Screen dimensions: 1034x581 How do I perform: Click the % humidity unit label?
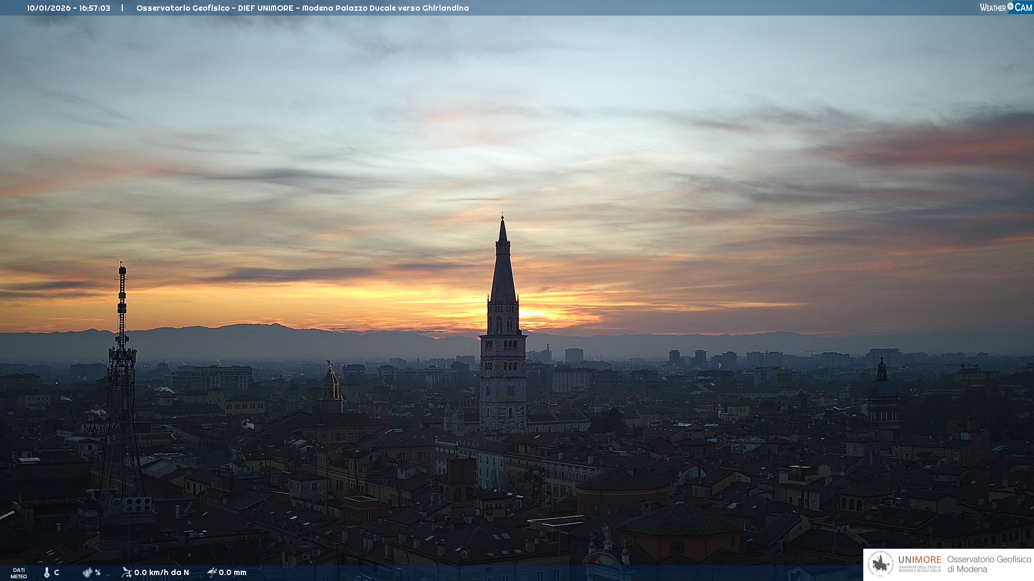(97, 572)
